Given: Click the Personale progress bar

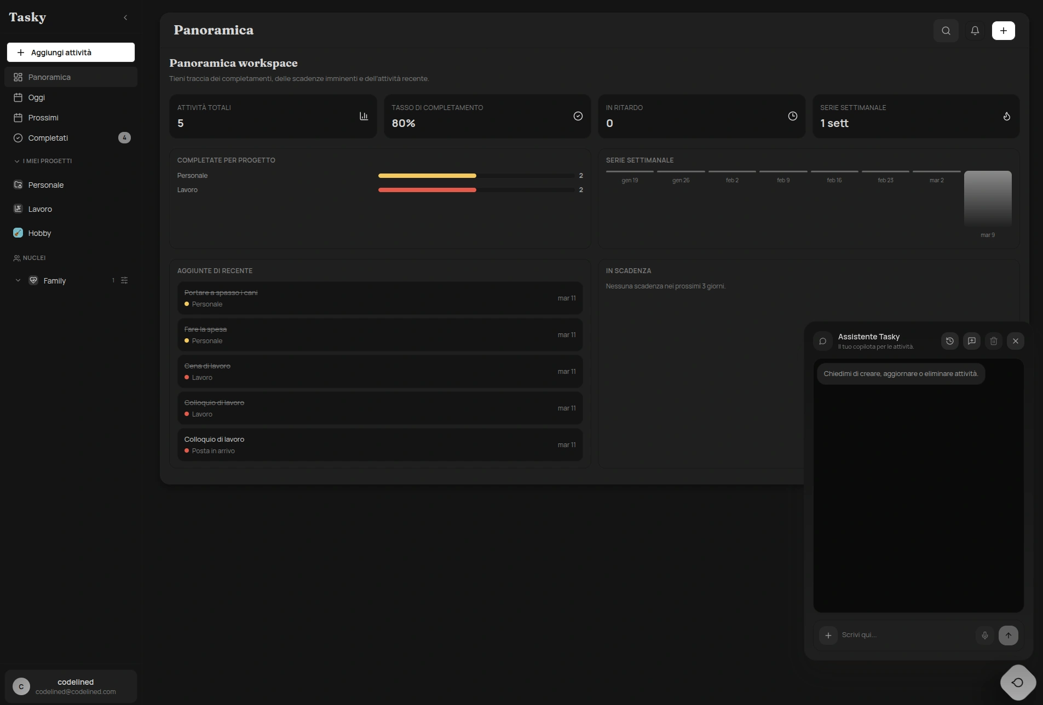Looking at the screenshot, I should click(x=427, y=175).
